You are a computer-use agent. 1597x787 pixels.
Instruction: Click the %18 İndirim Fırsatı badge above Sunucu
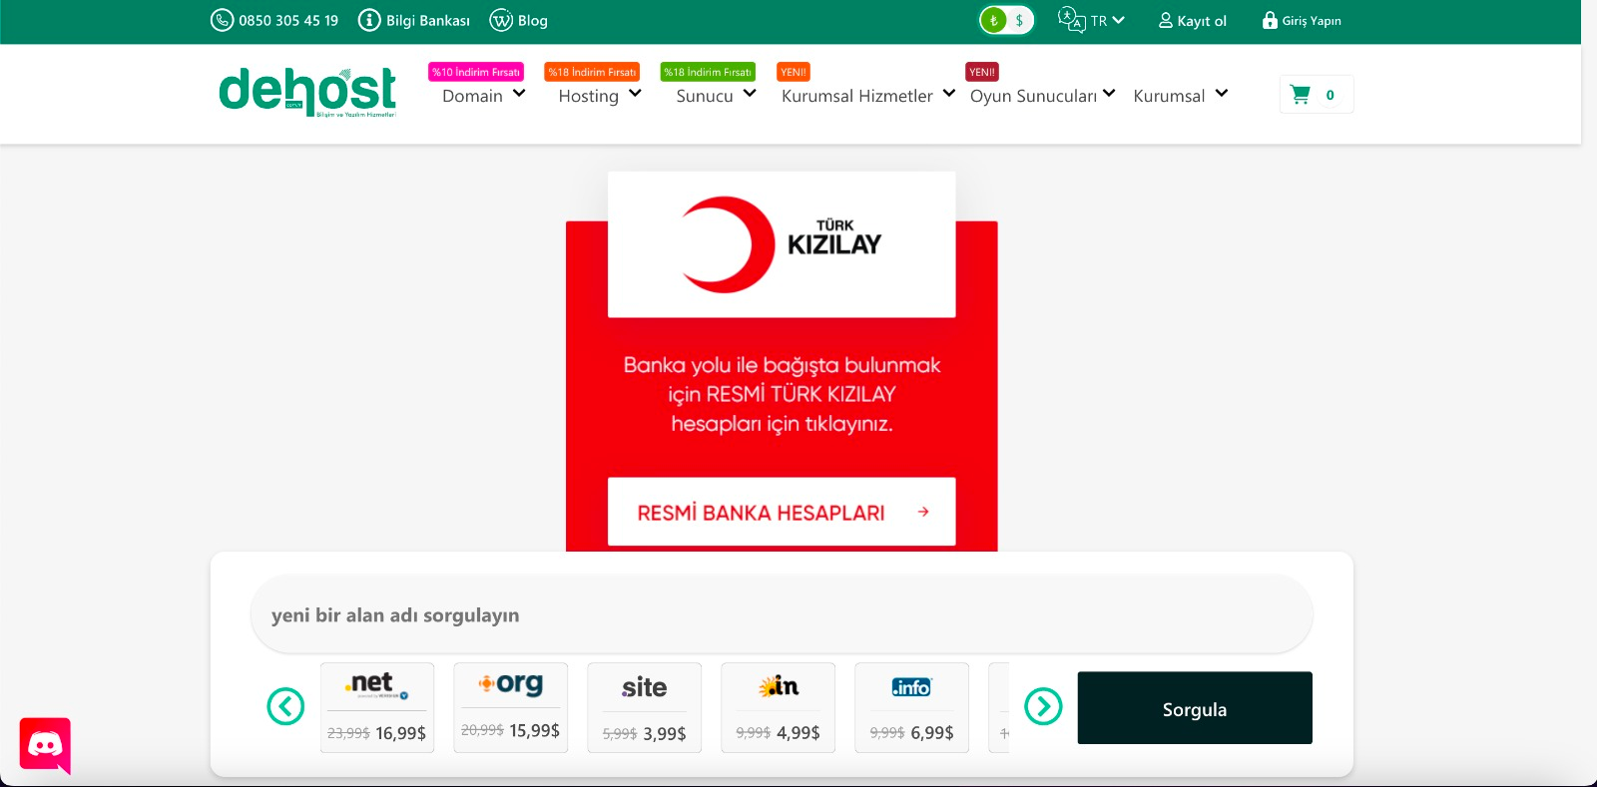point(708,72)
